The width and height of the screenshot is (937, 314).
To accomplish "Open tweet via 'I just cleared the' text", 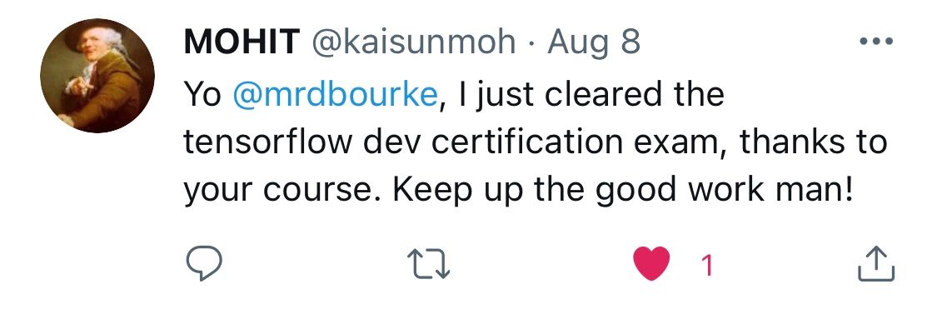I will [x=590, y=95].
